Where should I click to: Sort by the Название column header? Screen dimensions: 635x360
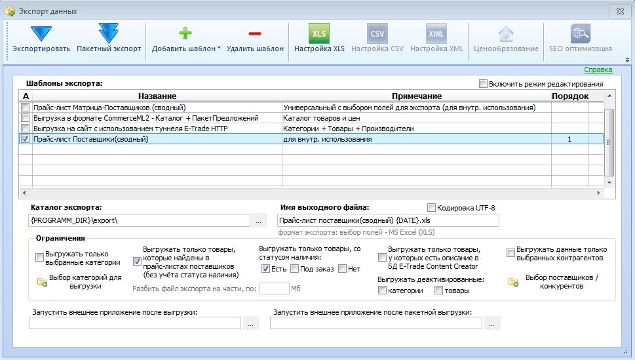tap(157, 96)
